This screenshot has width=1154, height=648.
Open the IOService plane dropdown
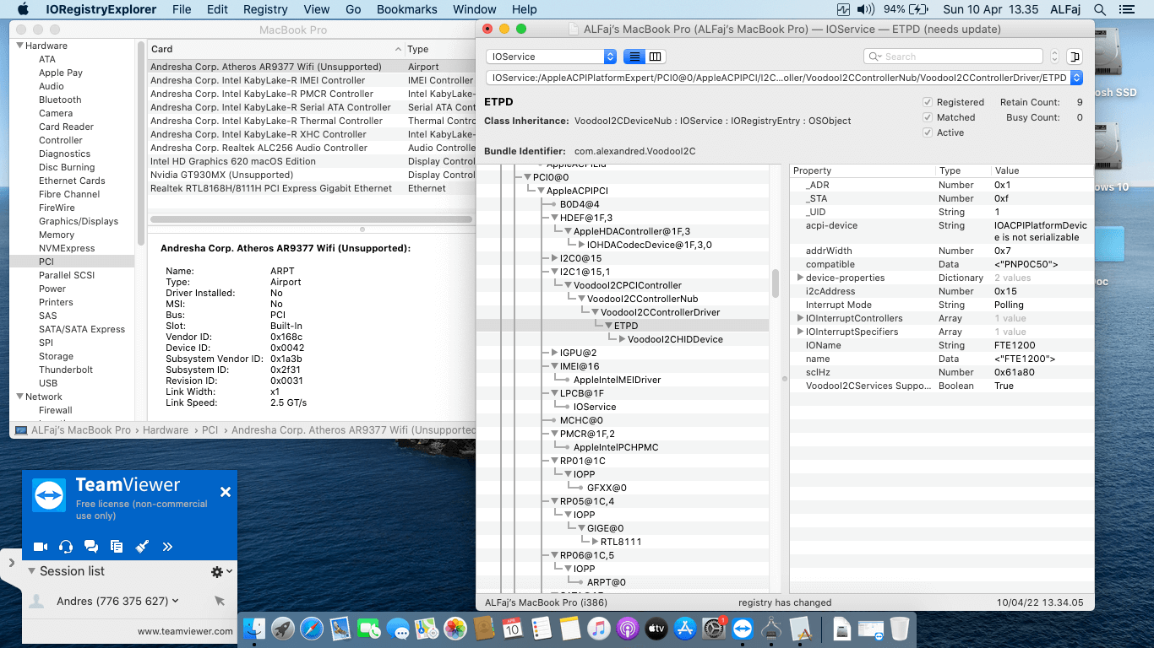(551, 57)
